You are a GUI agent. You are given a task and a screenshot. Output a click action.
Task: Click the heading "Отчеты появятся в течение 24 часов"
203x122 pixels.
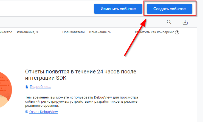(81, 72)
